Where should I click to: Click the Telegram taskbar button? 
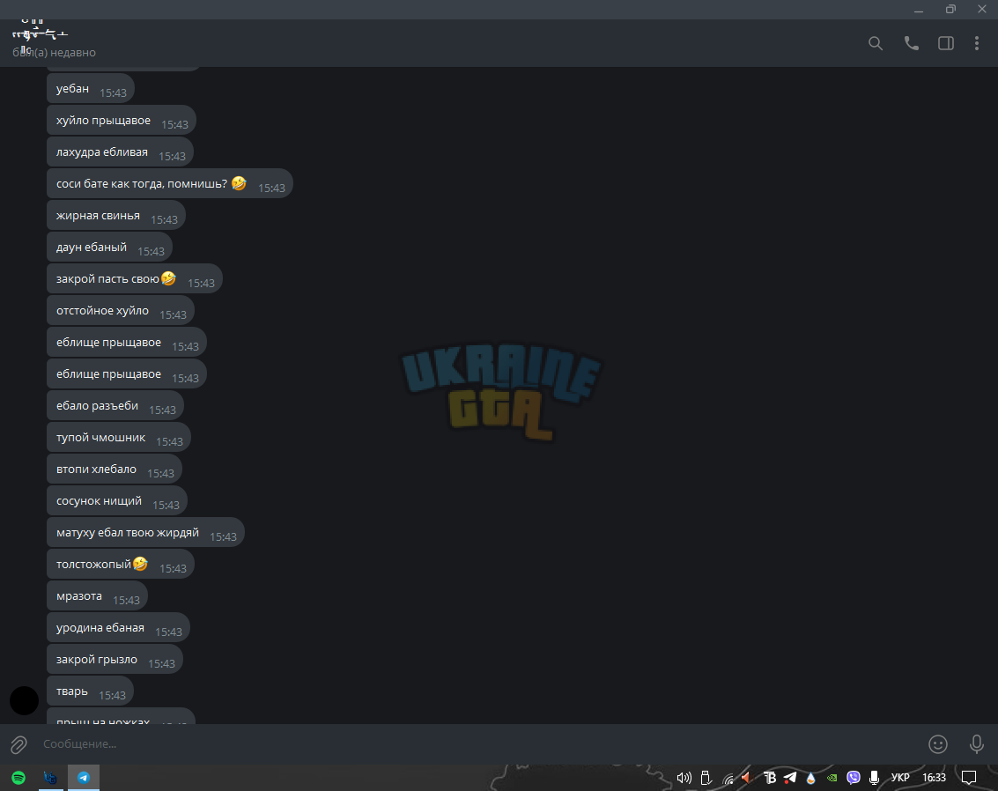84,778
